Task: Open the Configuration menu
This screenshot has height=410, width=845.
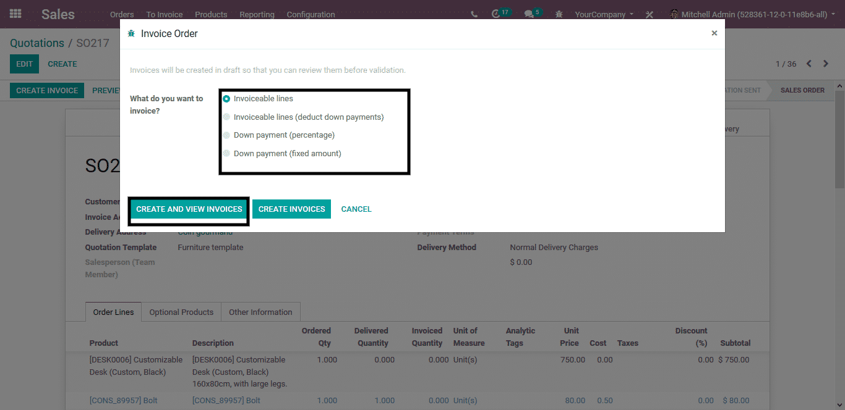Action: (311, 14)
